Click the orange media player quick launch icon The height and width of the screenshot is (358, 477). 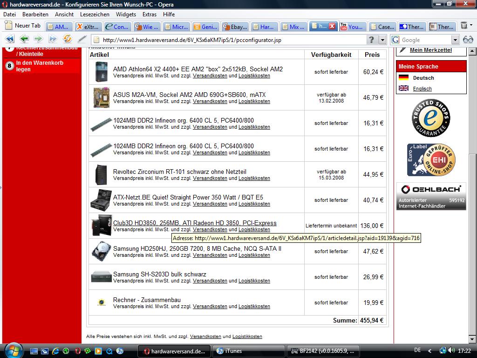[x=98, y=351]
